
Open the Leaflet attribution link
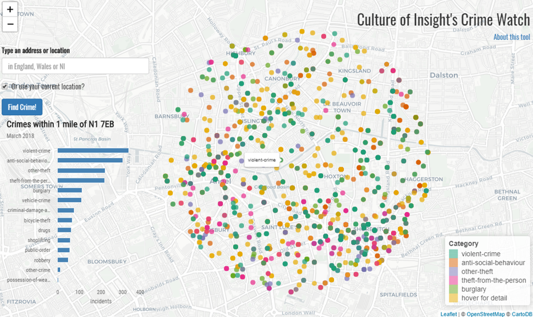click(x=448, y=314)
